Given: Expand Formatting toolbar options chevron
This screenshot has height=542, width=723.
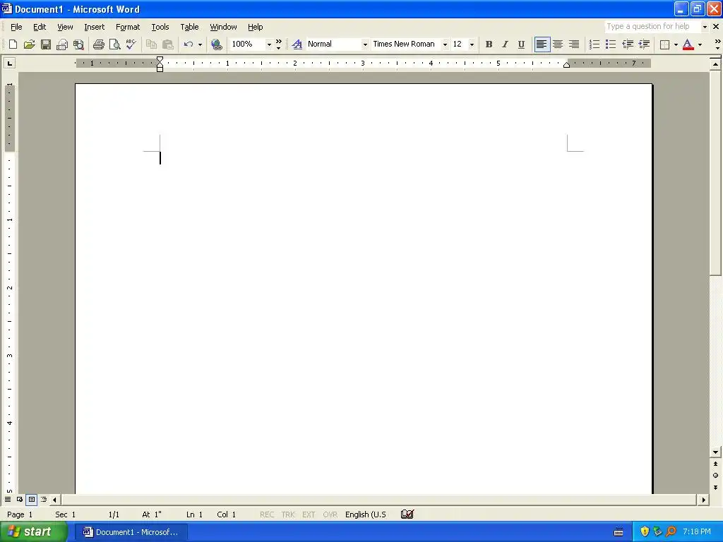Looking at the screenshot, I should (717, 44).
